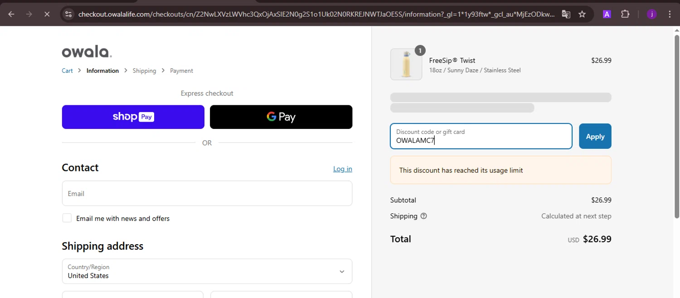Image resolution: width=680 pixels, height=298 pixels.
Task: Stop page loading with X icon
Action: click(47, 14)
